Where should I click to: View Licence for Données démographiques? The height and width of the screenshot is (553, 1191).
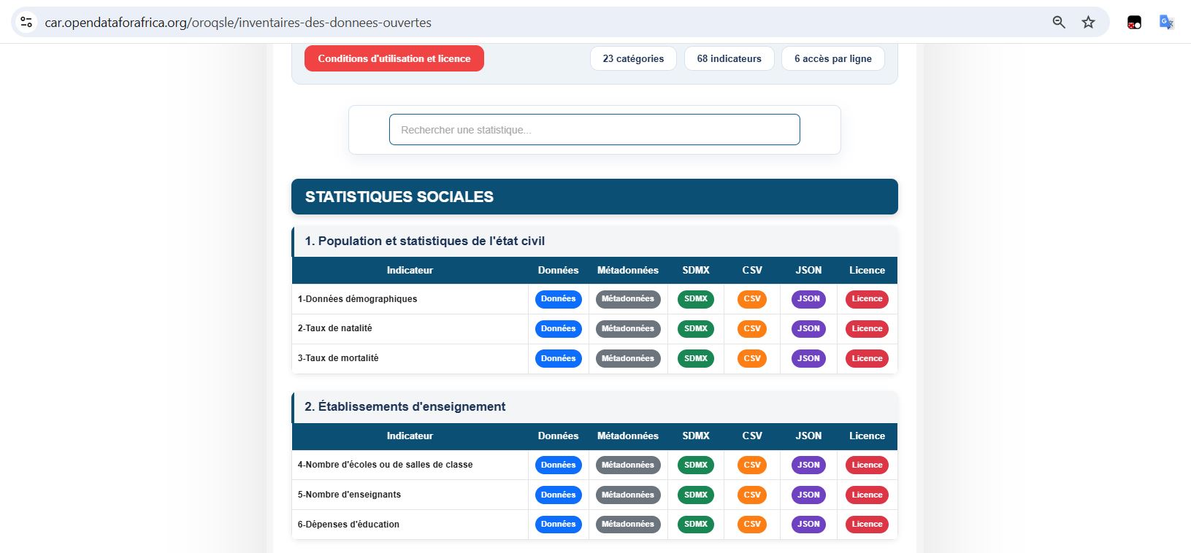click(867, 299)
